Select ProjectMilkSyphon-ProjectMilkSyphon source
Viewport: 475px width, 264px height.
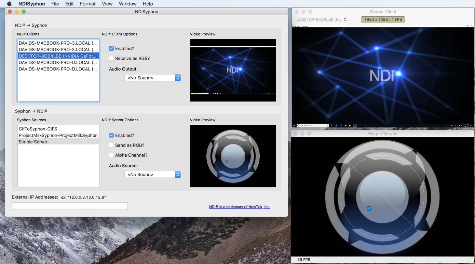tap(58, 135)
